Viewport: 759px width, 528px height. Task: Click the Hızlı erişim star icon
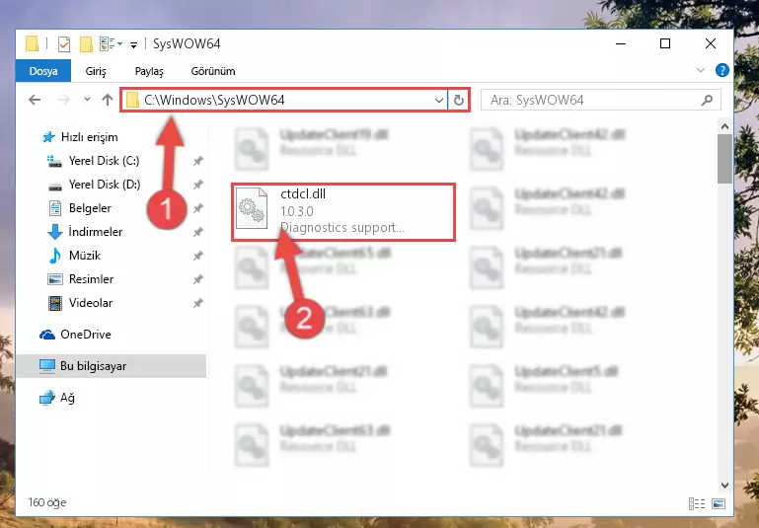(x=48, y=137)
